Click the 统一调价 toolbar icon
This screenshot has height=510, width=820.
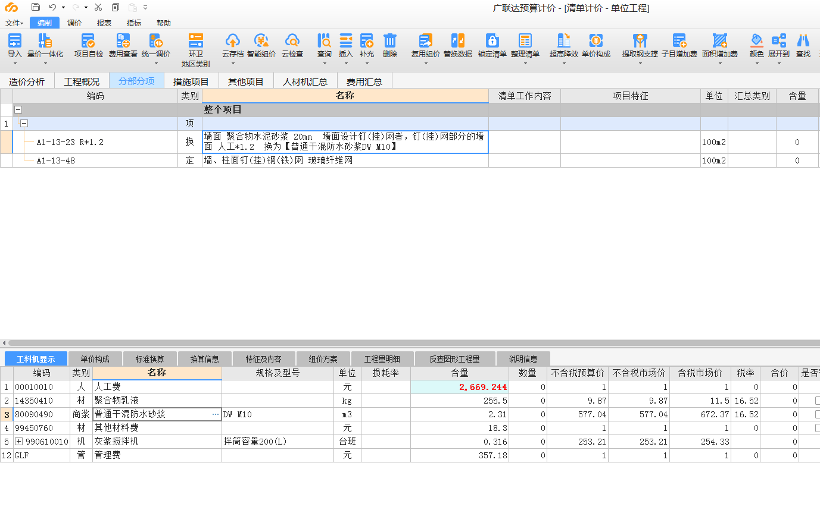coord(156,41)
